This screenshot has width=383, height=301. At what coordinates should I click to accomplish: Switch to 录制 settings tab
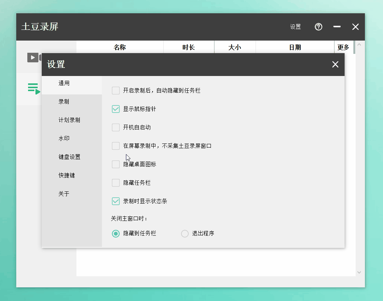point(72,102)
